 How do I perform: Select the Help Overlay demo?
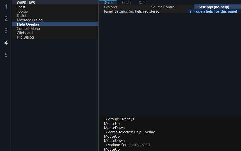pos(55,24)
